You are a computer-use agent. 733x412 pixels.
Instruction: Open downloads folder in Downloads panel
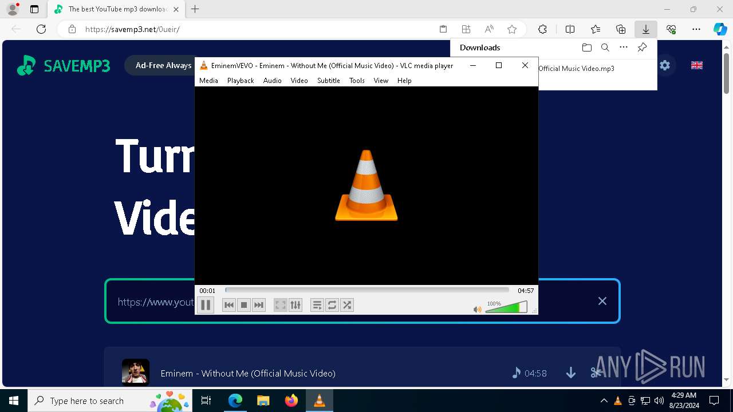586,47
